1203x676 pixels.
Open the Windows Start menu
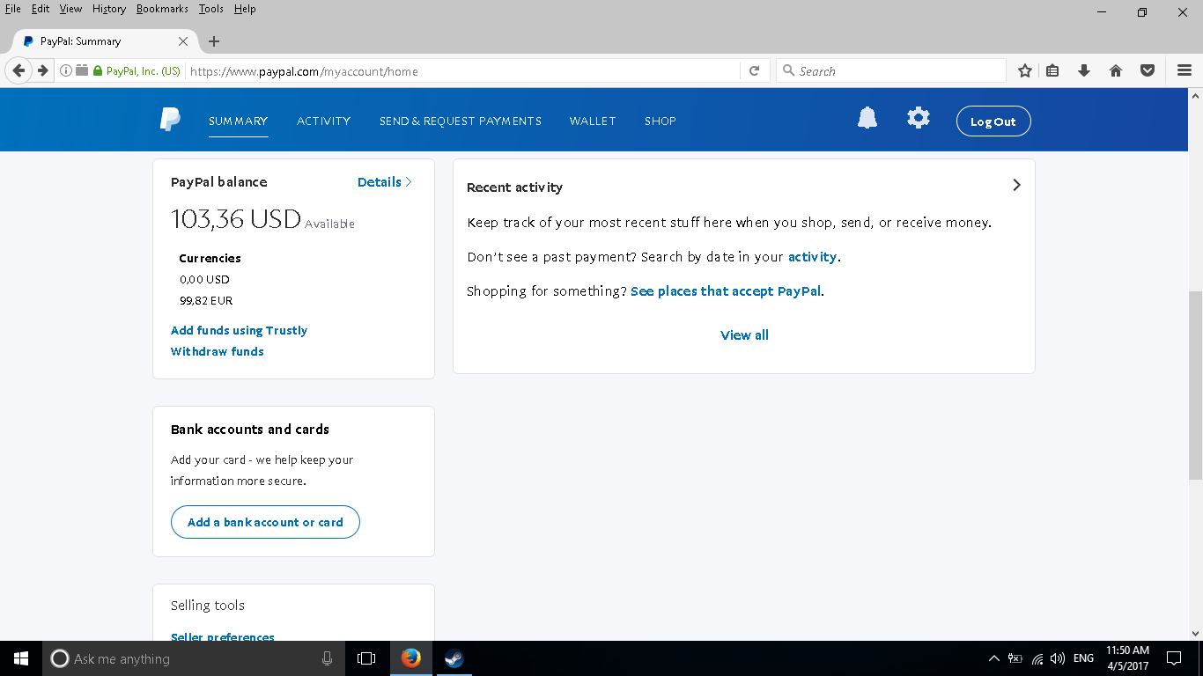coord(21,658)
